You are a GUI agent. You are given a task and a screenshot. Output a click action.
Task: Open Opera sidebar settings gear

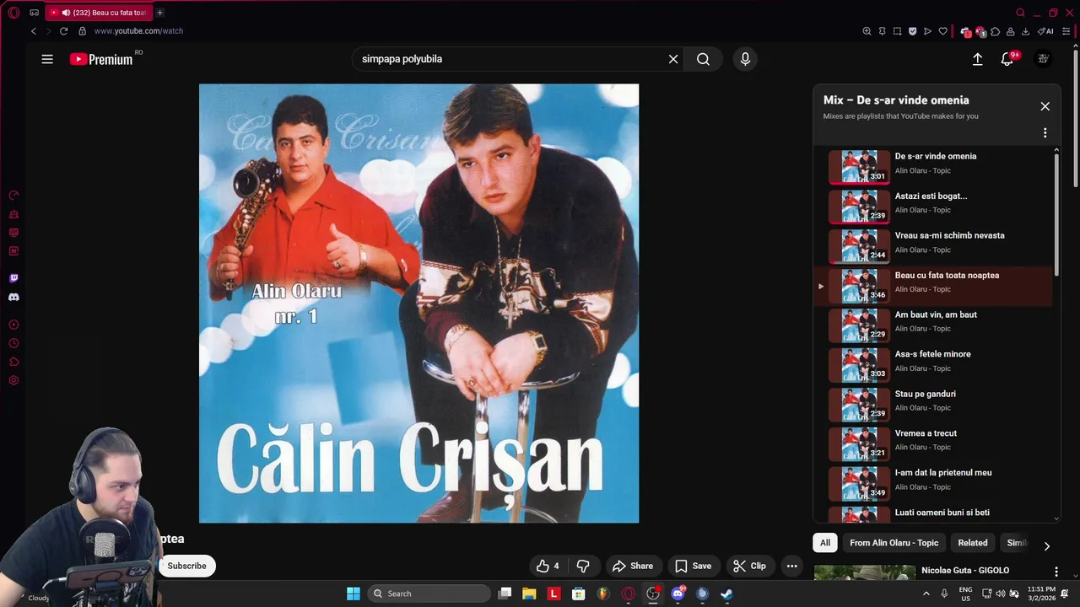point(13,380)
